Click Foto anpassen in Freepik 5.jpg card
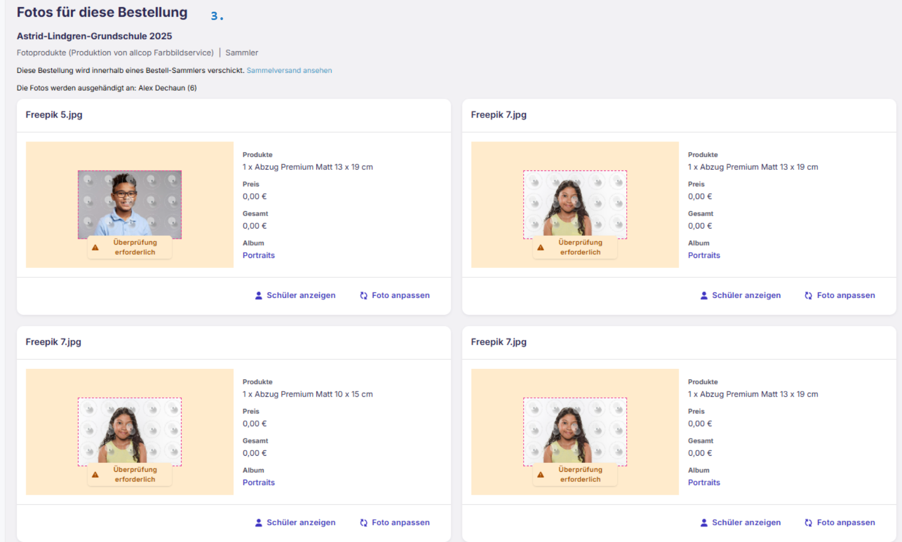Screen dimensions: 902x542 pos(395,295)
